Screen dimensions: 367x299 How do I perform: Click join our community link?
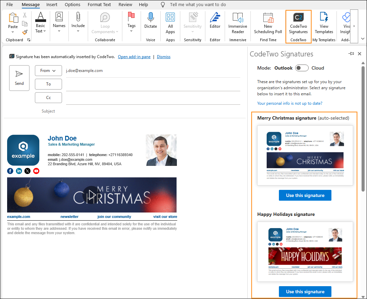(114, 217)
